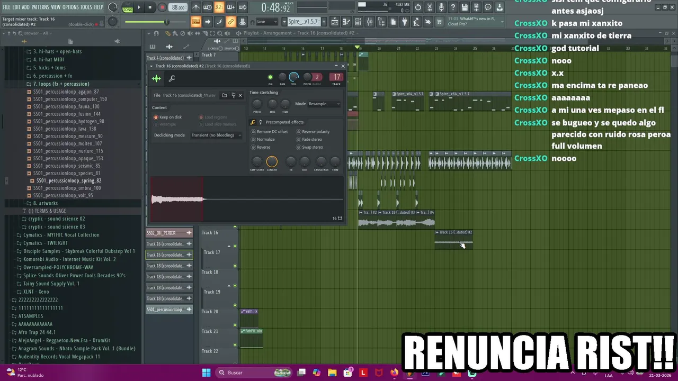Select SS01_percussionloop clip in picker panel
The image size is (678, 381).
pyautogui.click(x=169, y=310)
